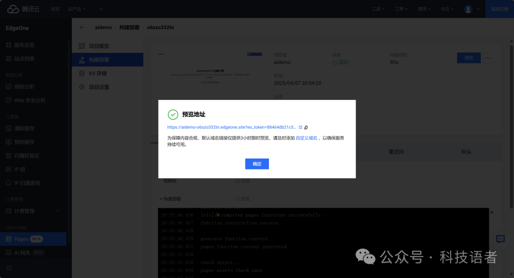Image resolution: width=514 pixels, height=278 pixels.
Task: Click the 构建部署 breadcrumb
Action: (x=129, y=27)
